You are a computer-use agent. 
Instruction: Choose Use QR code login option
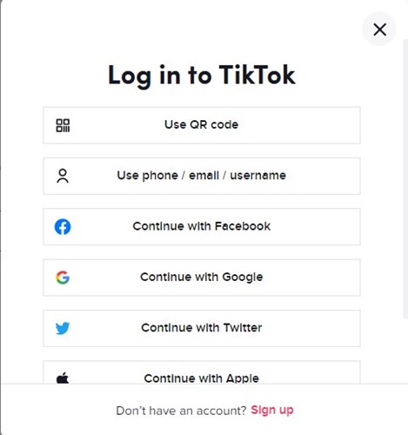202,125
